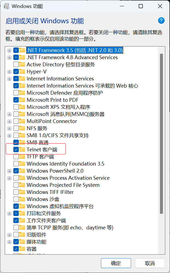Click the Windows Features title bar icon
The height and width of the screenshot is (273, 170).
pyautogui.click(x=7, y=6)
